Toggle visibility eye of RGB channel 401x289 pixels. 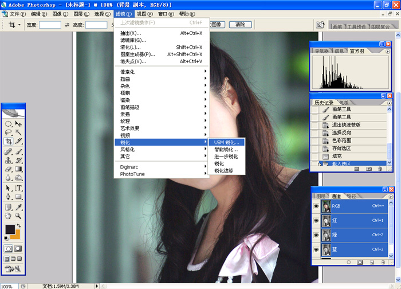[x=316, y=206]
